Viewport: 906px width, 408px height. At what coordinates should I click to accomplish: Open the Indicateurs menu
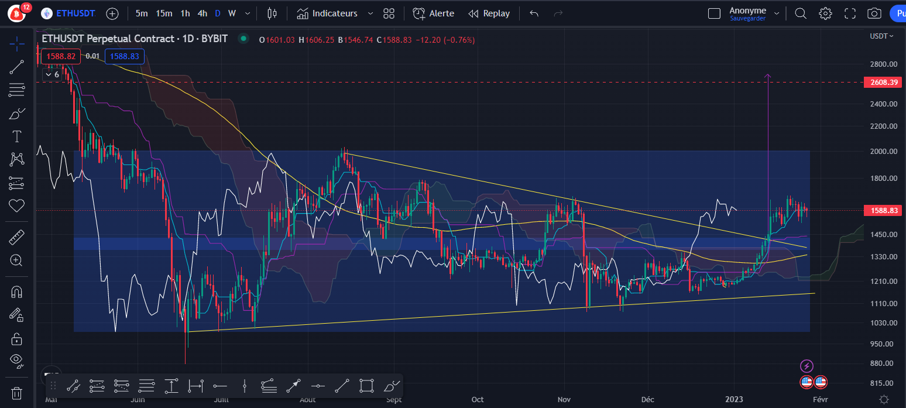[x=334, y=13]
